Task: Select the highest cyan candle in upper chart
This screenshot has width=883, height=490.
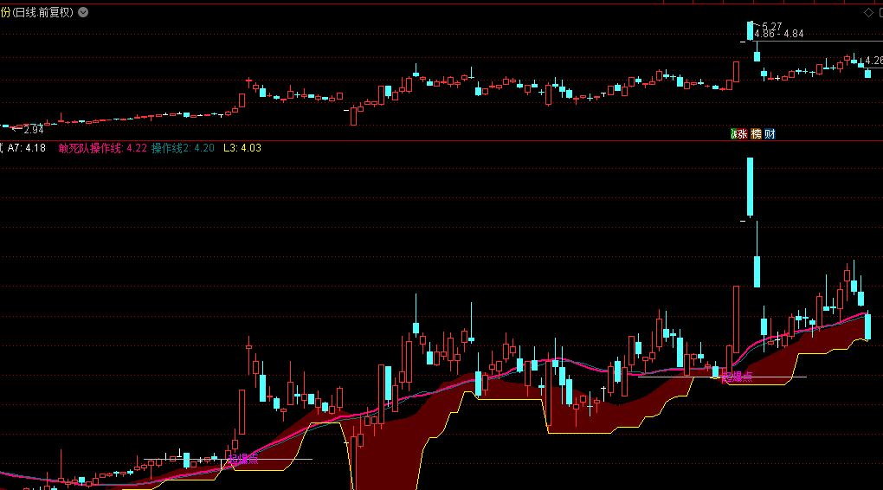Action: 750,31
